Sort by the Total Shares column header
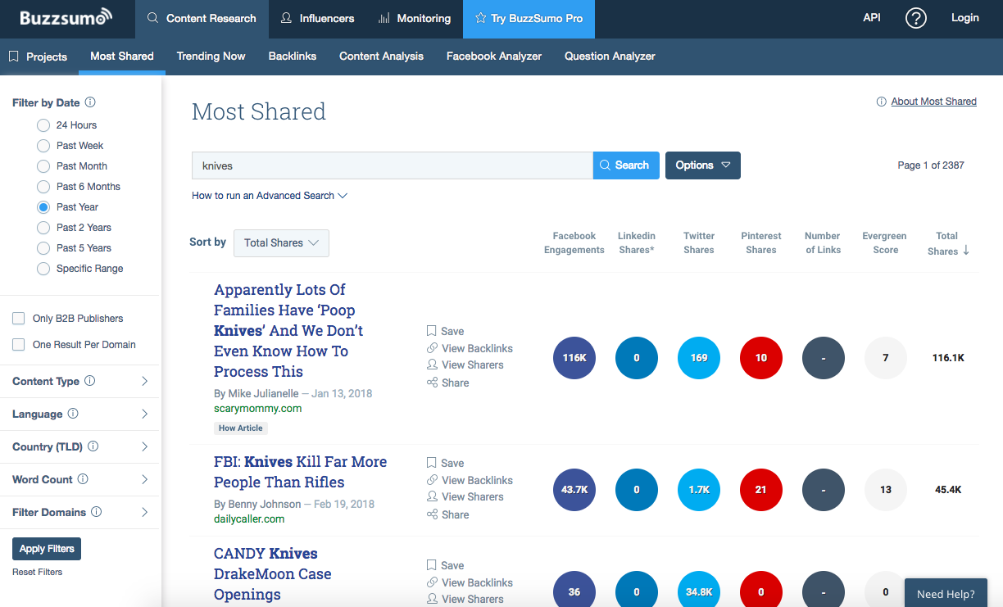 point(947,243)
